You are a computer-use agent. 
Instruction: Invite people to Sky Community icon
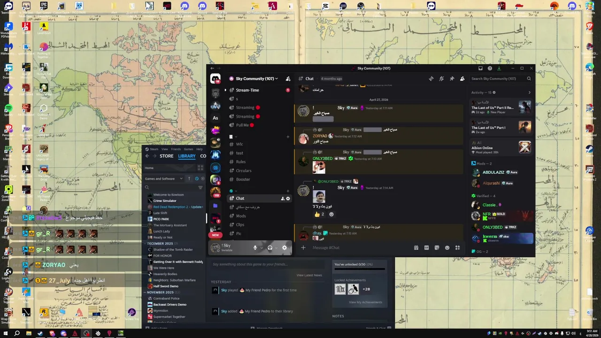pyautogui.click(x=288, y=79)
